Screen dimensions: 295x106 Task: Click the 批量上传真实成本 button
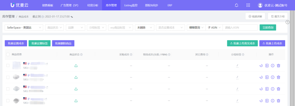click(242, 43)
